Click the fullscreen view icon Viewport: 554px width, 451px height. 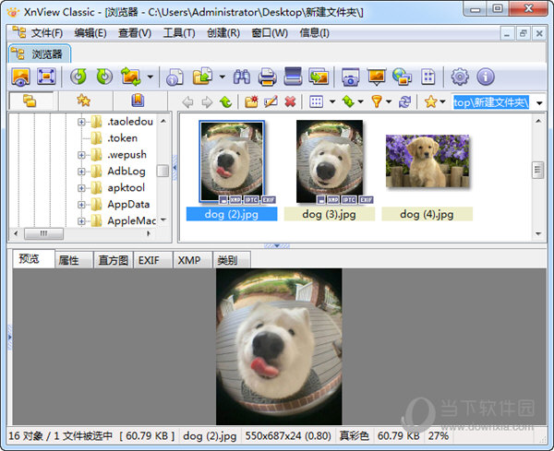point(46,77)
